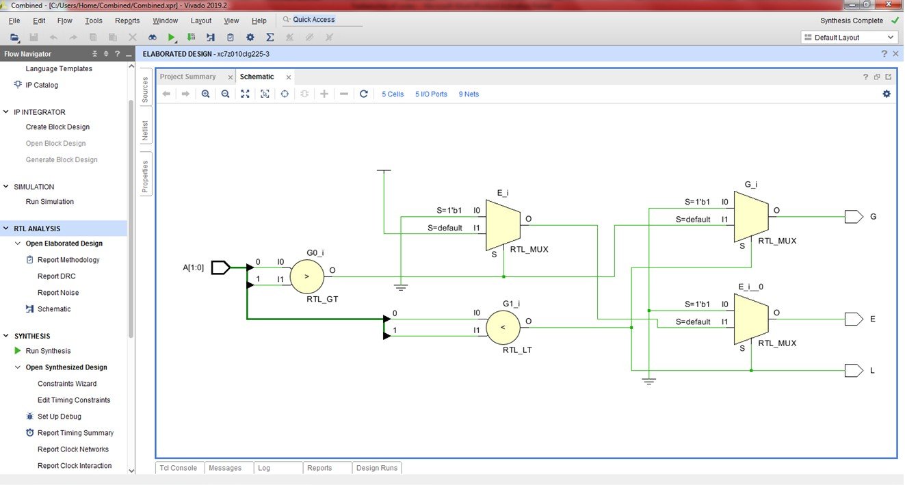905x485 pixels.
Task: Click the sigma report icon in the toolbar
Action: 270,37
